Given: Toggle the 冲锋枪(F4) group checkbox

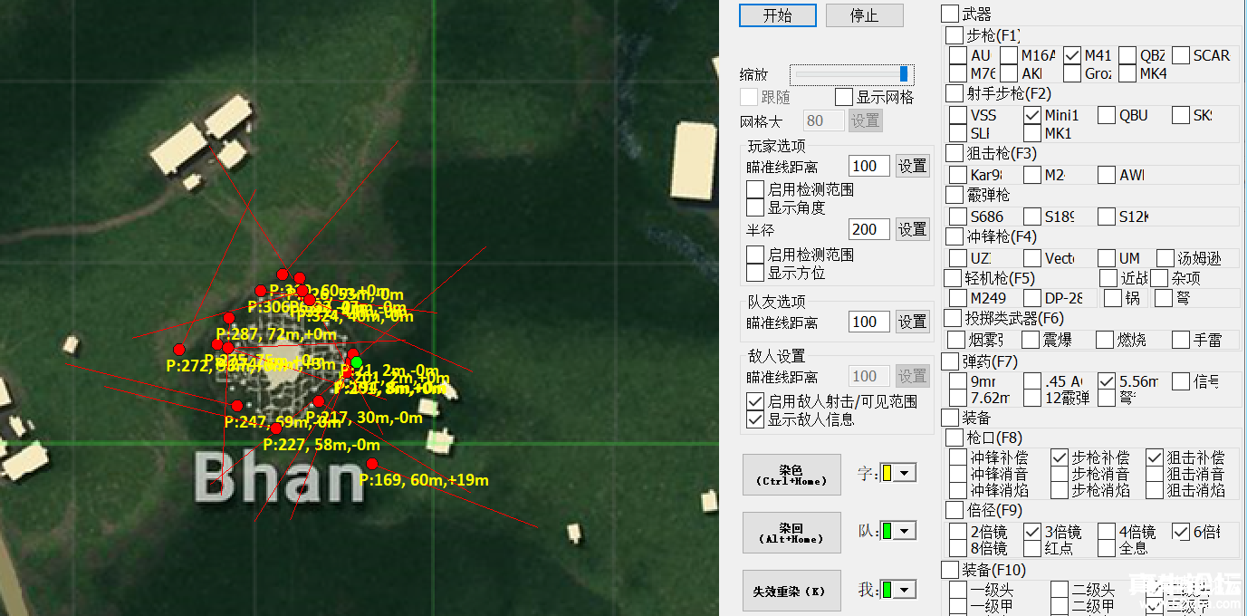Looking at the screenshot, I should (x=954, y=236).
